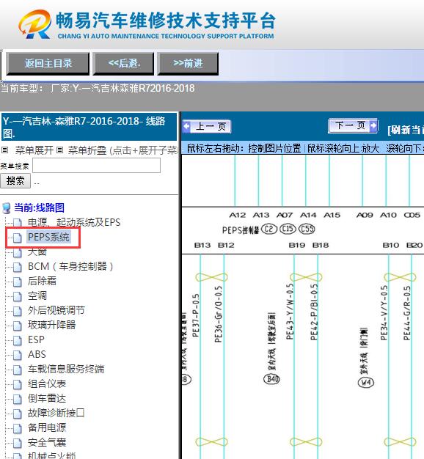Viewport: 424px width, 459px height.
Task: Click page icon beside 组合仪表
Action: pos(18,384)
